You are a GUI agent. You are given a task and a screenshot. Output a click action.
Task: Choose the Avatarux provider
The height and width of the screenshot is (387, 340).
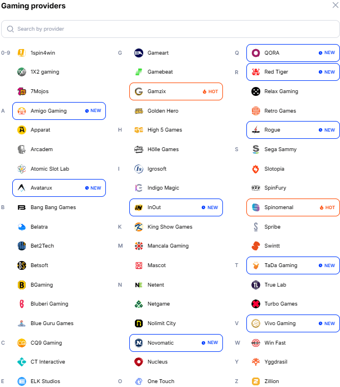[59, 188]
